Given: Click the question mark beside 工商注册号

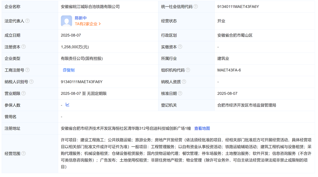Looking at the screenshot, I should click(28, 70).
